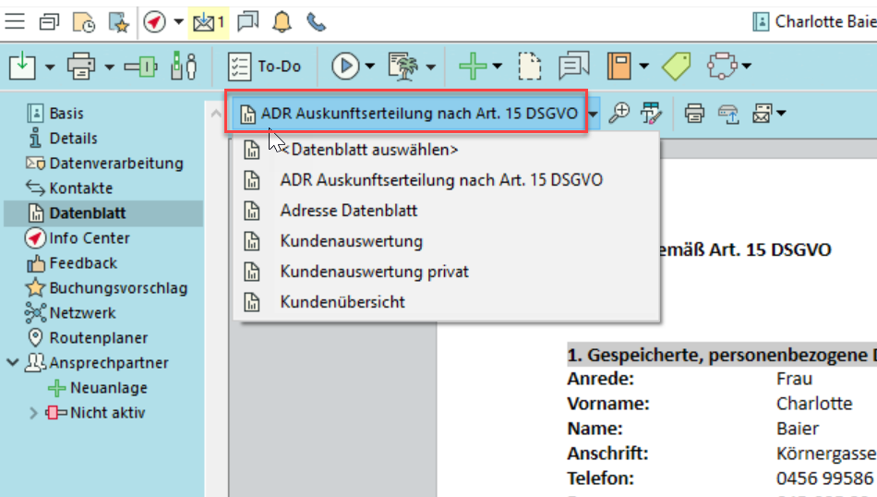Click Neuanlage under Ansprechpartner

[108, 388]
